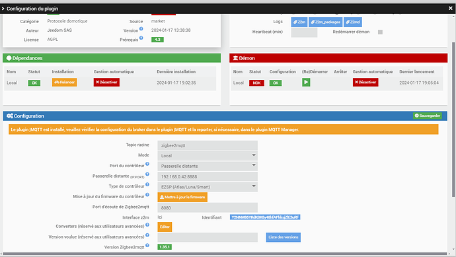Click help icon beside Converters label
The width and height of the screenshot is (456, 257).
[147, 225]
